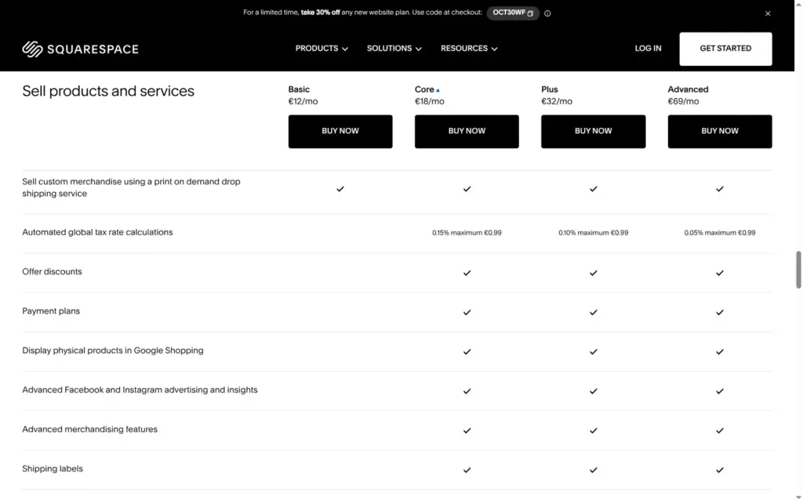
Task: Click the scrollbar down arrow
Action: point(798,497)
